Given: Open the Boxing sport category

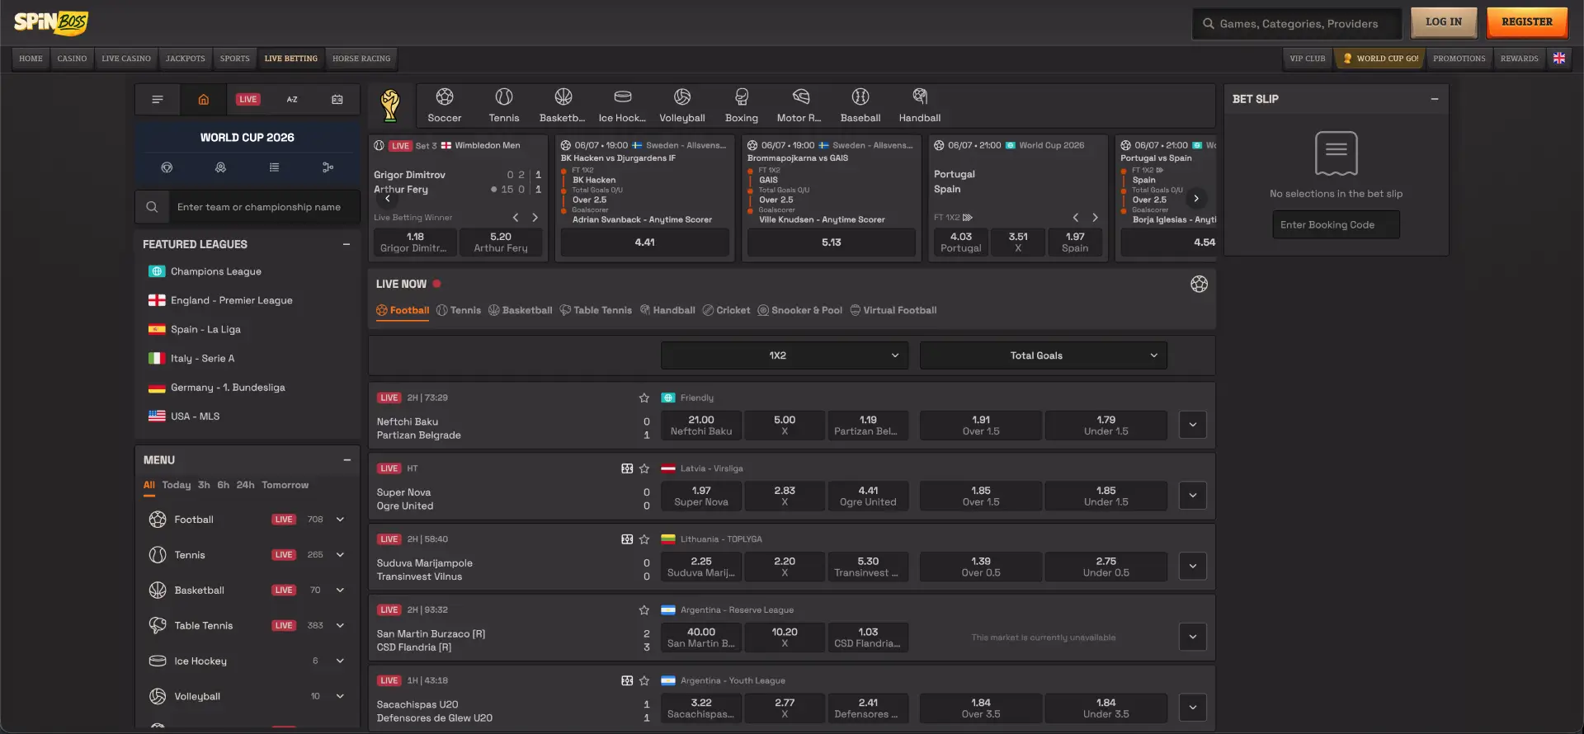Looking at the screenshot, I should point(741,106).
